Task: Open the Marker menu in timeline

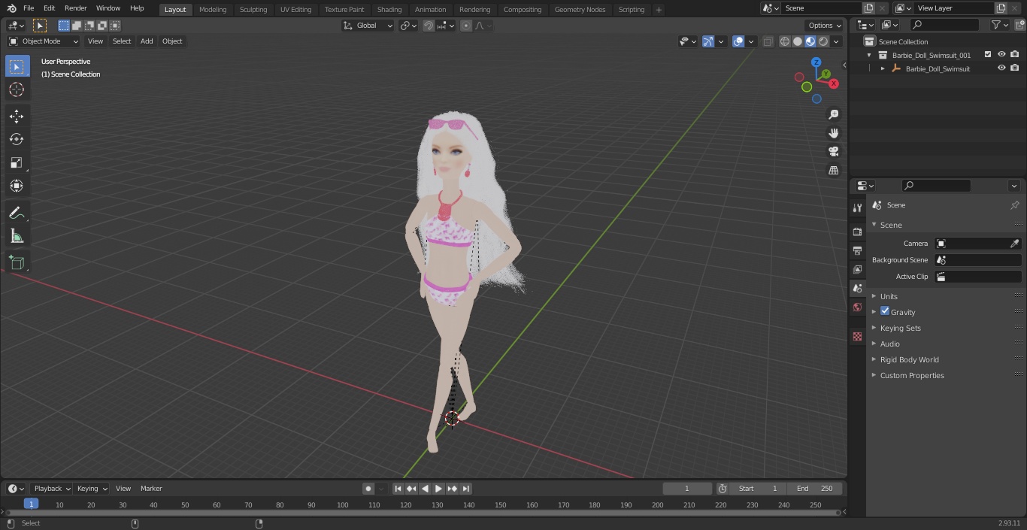Action: [151, 489]
